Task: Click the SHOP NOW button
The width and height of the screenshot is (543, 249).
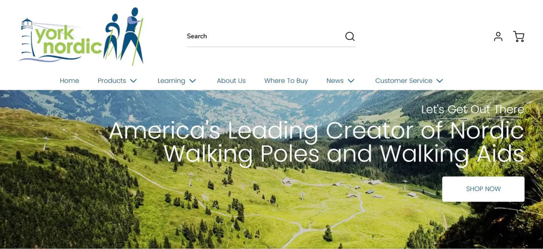Action: 483,189
